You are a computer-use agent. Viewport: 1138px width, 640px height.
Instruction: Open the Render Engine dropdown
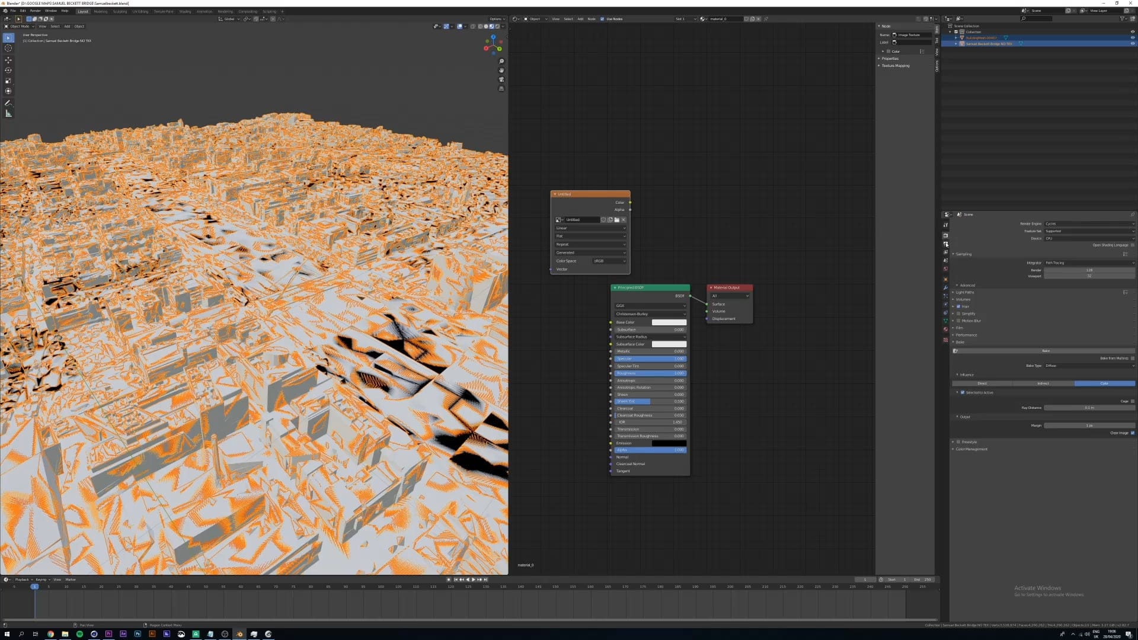tap(1089, 223)
